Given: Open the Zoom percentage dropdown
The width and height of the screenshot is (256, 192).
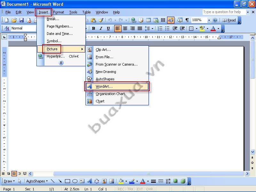Looking at the screenshot, I should pyautogui.click(x=209, y=20).
